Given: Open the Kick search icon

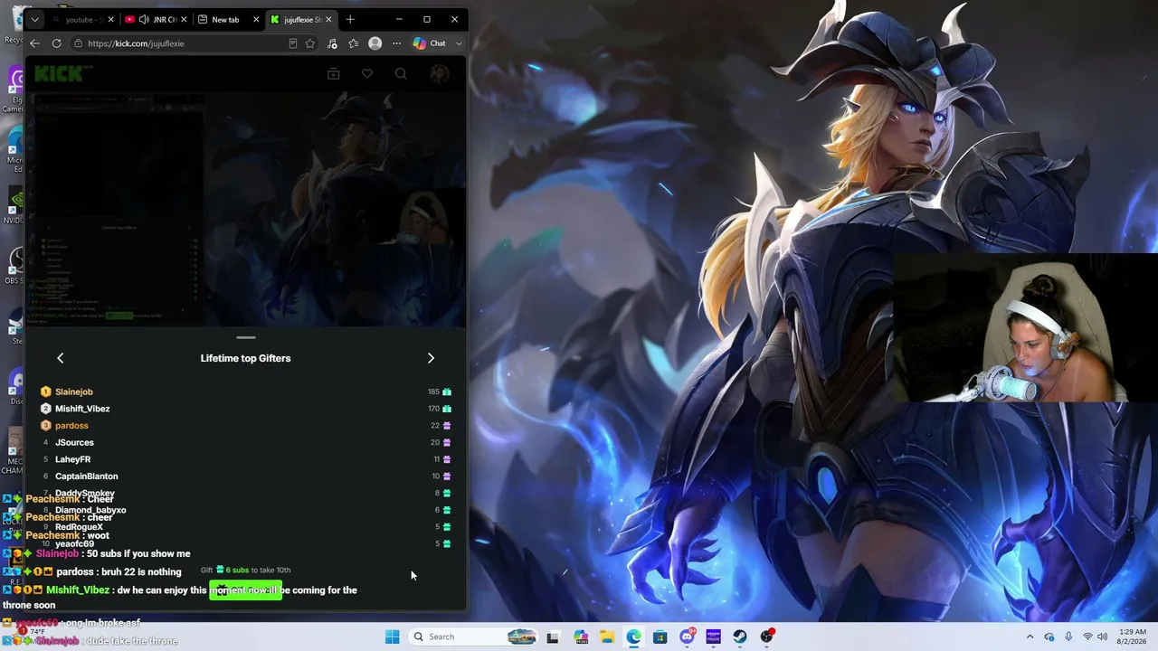Looking at the screenshot, I should coord(401,74).
